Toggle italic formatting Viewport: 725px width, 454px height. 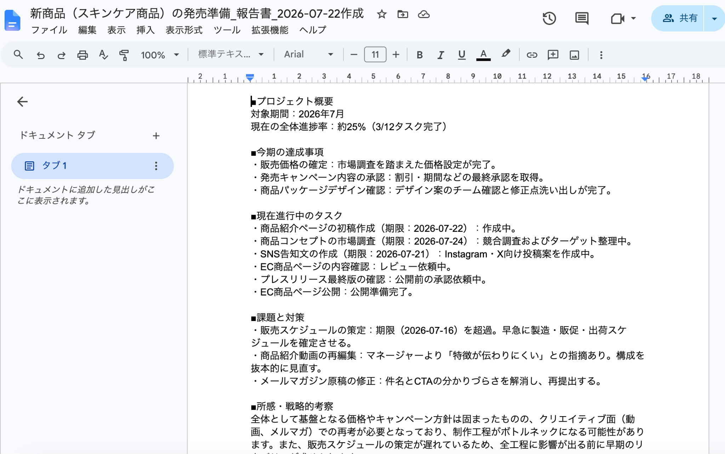[440, 55]
